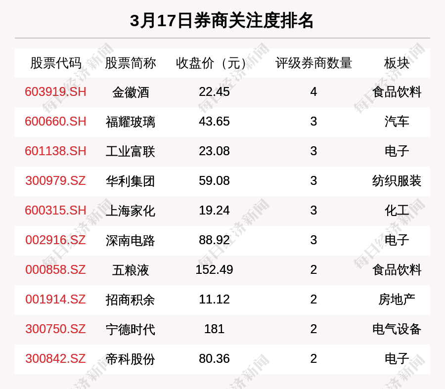445x389 pixels.
Task: Select stock name 华利集团
Action: [130, 181]
